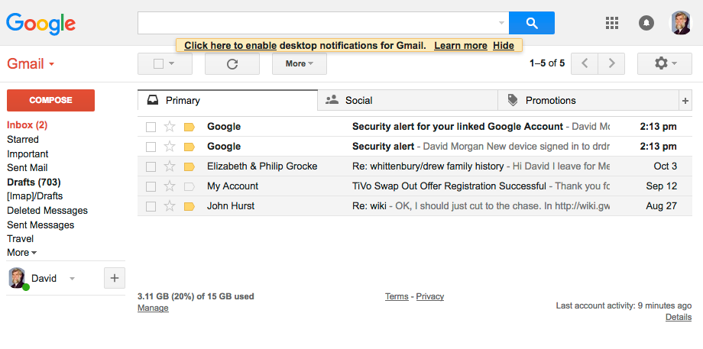Open the Travel label
This screenshot has height=349, width=703.
20,239
